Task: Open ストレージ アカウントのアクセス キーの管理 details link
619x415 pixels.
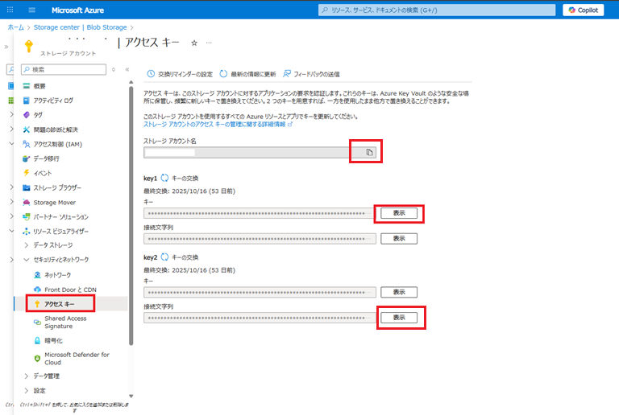Action: click(x=218, y=125)
